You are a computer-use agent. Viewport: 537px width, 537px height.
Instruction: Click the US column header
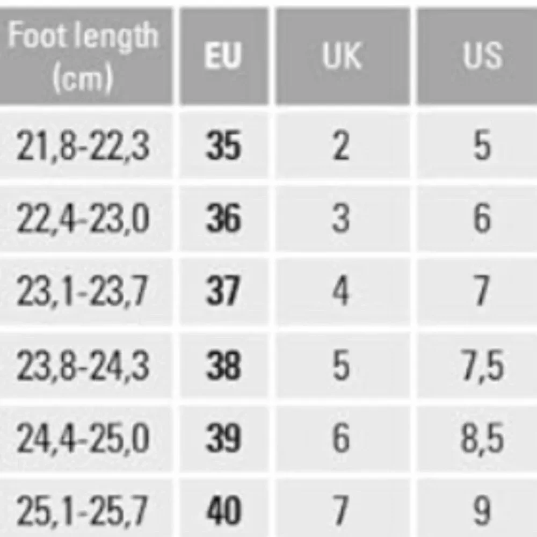(477, 56)
